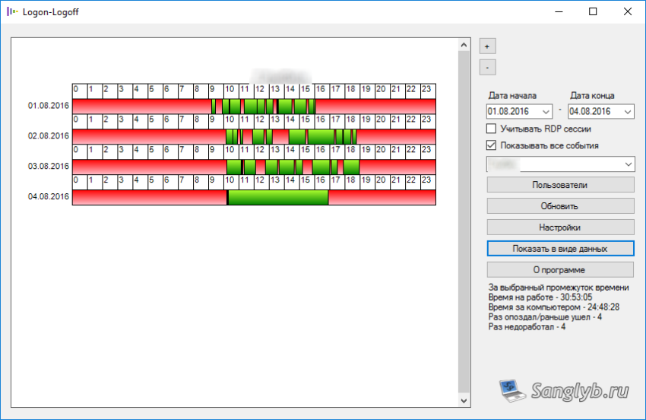Minimize the Logon-Logoff window

559,11
